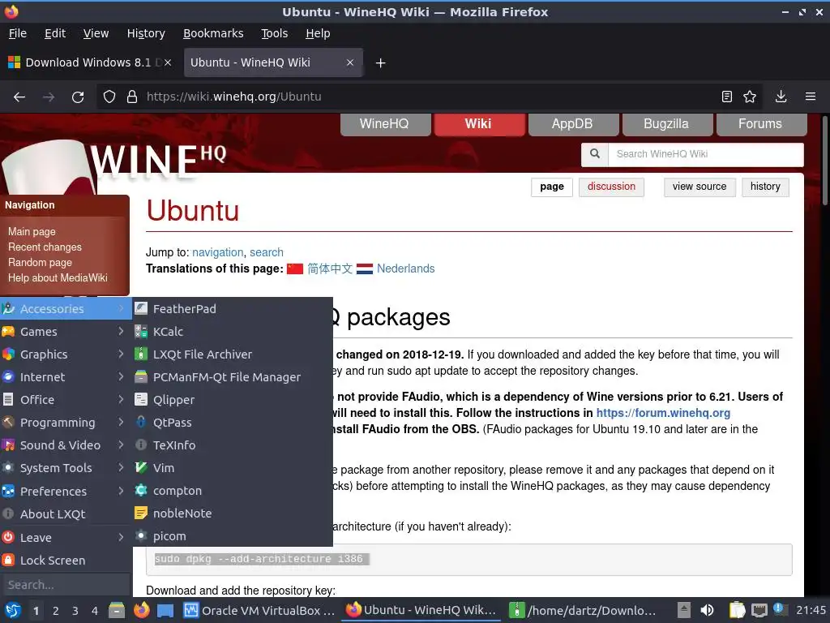The image size is (830, 623).
Task: Open a new Firefox tab
Action: [380, 63]
